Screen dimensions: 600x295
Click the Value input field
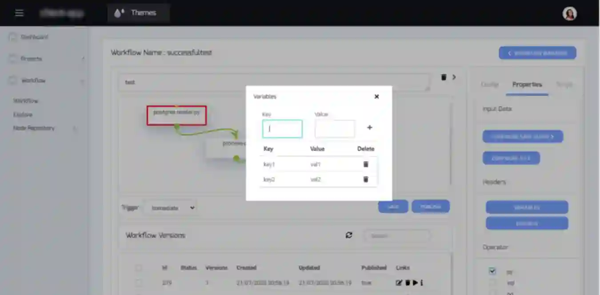coord(335,129)
